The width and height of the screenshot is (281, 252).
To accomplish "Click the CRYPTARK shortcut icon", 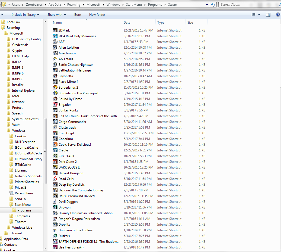I will pyautogui.click(x=55, y=156).
